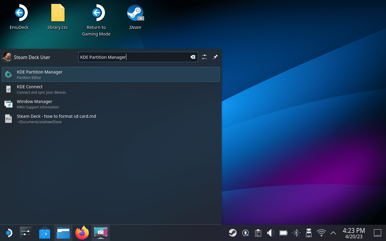Screen dimensions: 386x241
Task: Click the KDE Connect phone icon
Action: click(8, 89)
